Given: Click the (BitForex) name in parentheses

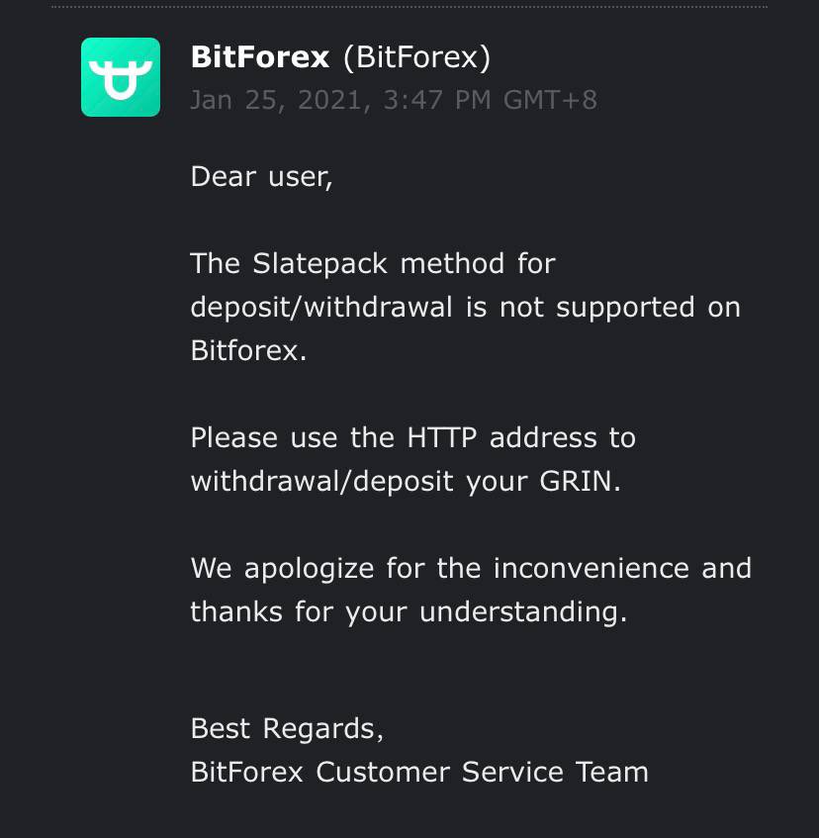Looking at the screenshot, I should coord(416,57).
